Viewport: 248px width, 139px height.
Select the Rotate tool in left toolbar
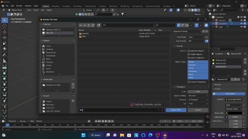coord(4,37)
